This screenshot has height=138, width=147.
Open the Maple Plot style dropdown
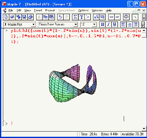click(x=34, y=24)
